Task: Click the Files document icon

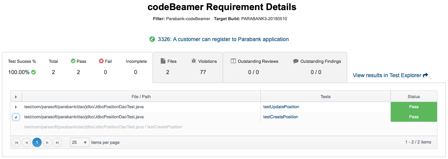Action: [163, 61]
